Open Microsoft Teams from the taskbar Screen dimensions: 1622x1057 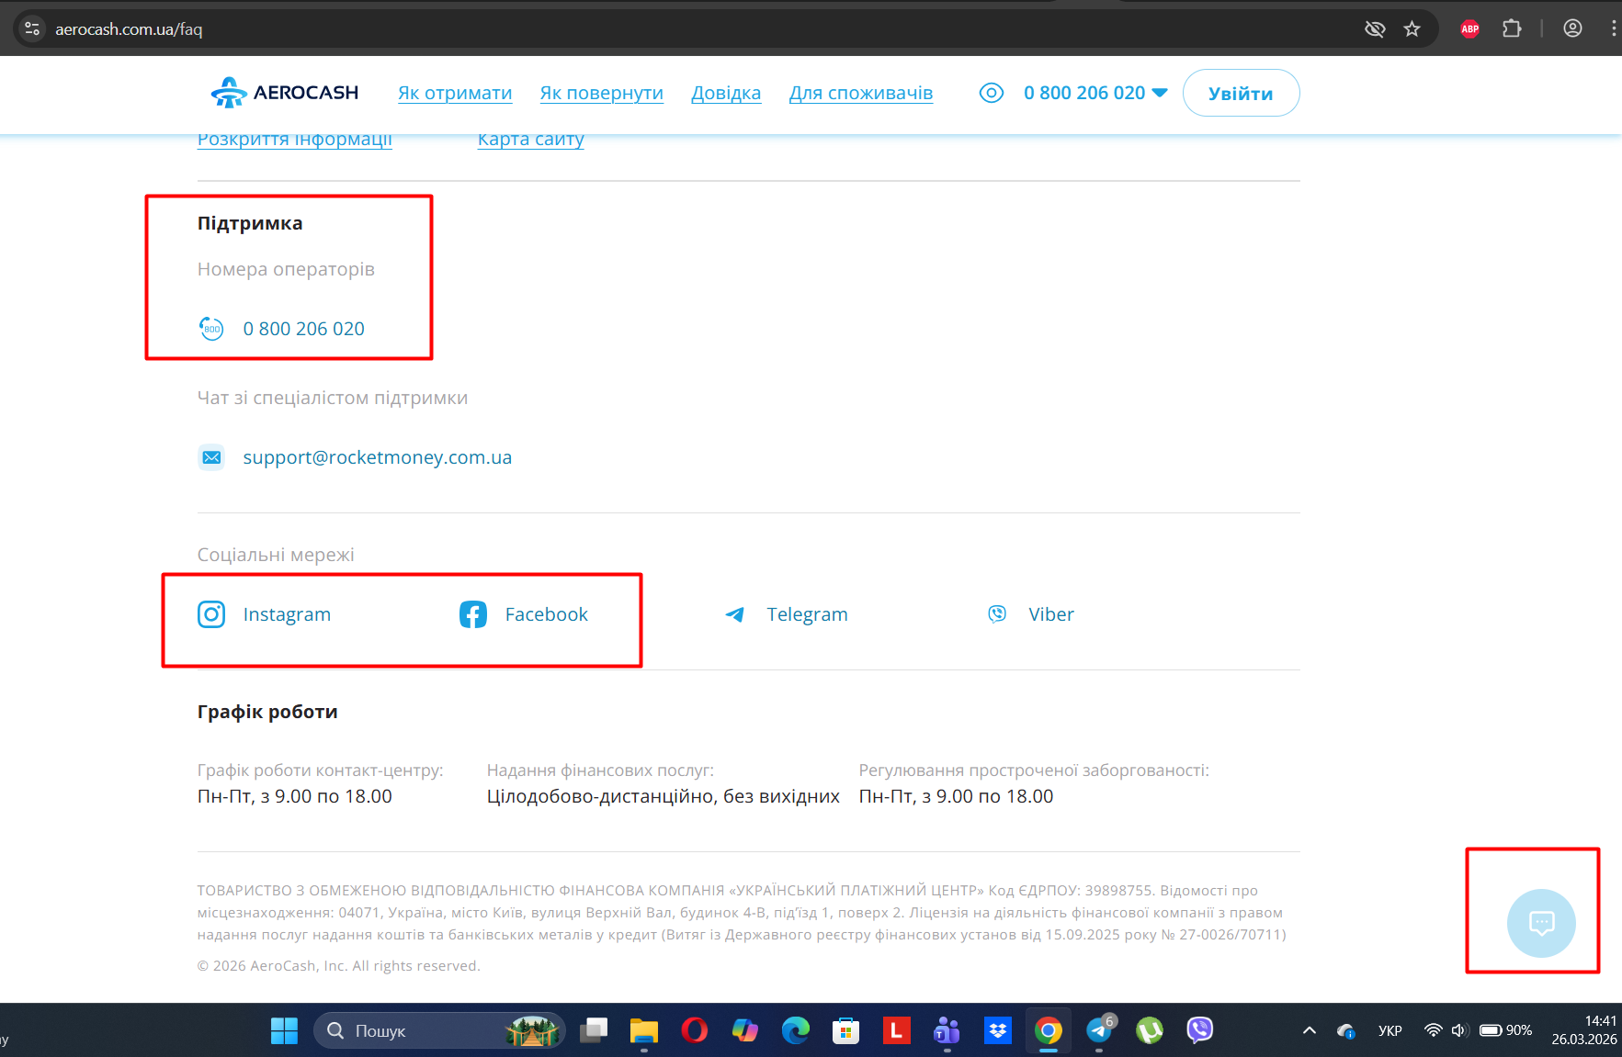tap(947, 1030)
